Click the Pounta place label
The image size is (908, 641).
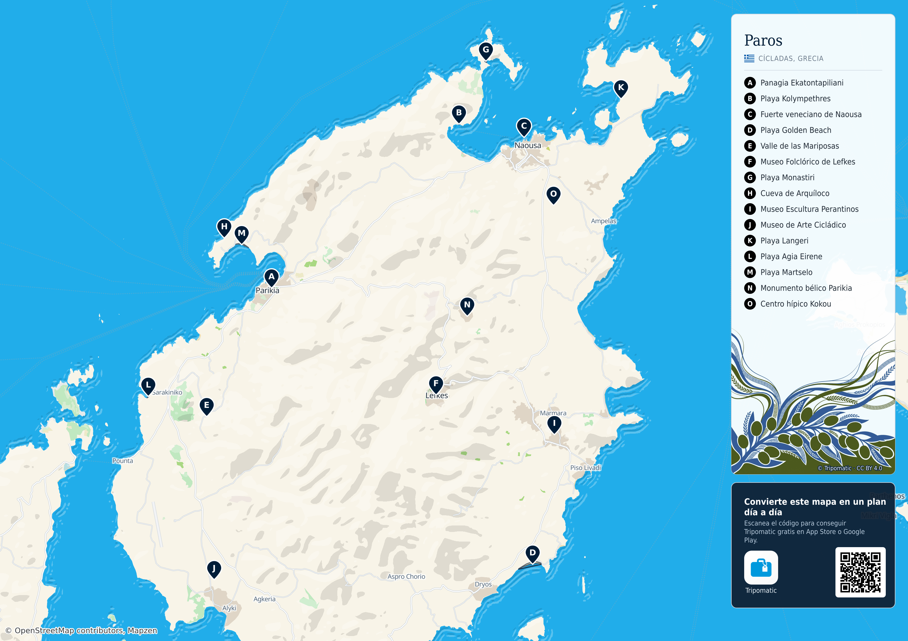pos(123,461)
